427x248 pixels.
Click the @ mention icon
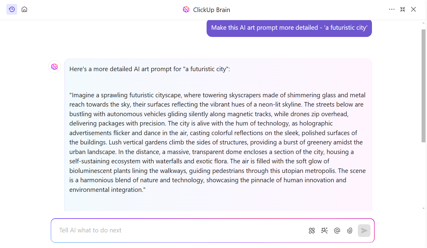337,231
